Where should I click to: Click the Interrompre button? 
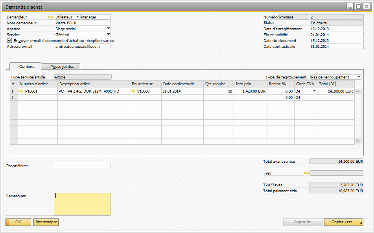(x=46, y=222)
